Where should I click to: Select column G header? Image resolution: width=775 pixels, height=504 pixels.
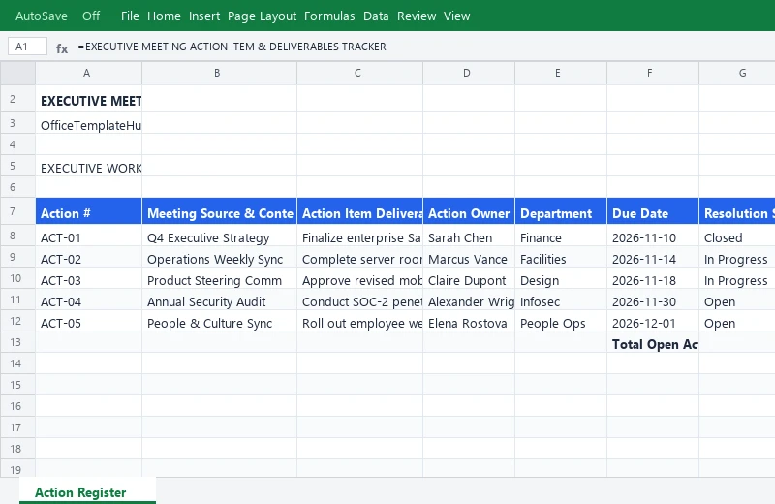click(737, 74)
